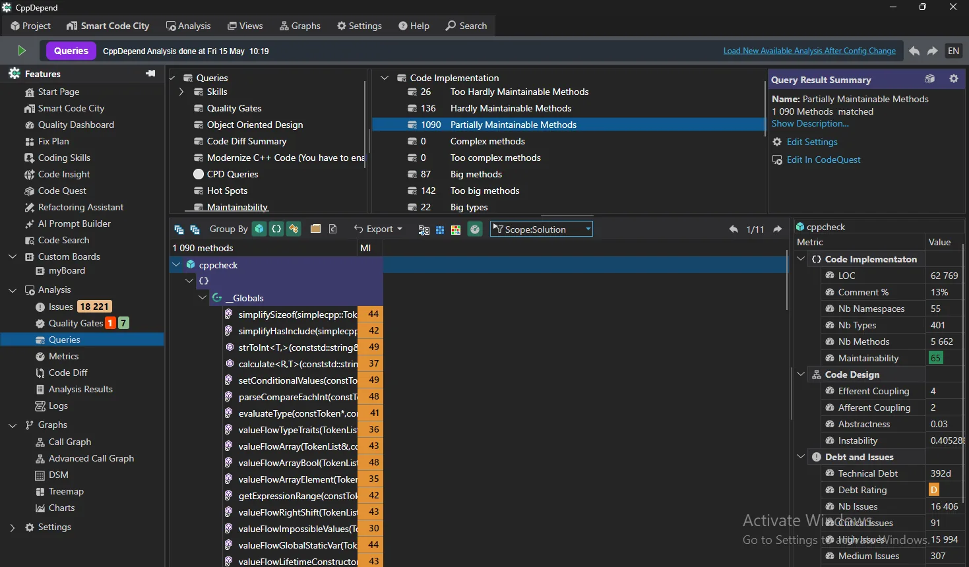Switch language with the EN button
Image resolution: width=969 pixels, height=567 pixels.
954,51
